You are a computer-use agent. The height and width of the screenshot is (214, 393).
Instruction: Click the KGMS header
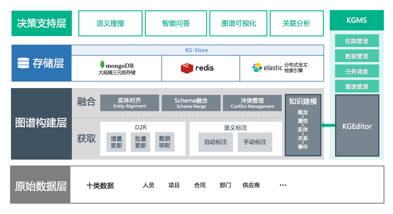tap(357, 20)
